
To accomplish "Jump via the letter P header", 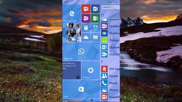I will (x=102, y=62).
